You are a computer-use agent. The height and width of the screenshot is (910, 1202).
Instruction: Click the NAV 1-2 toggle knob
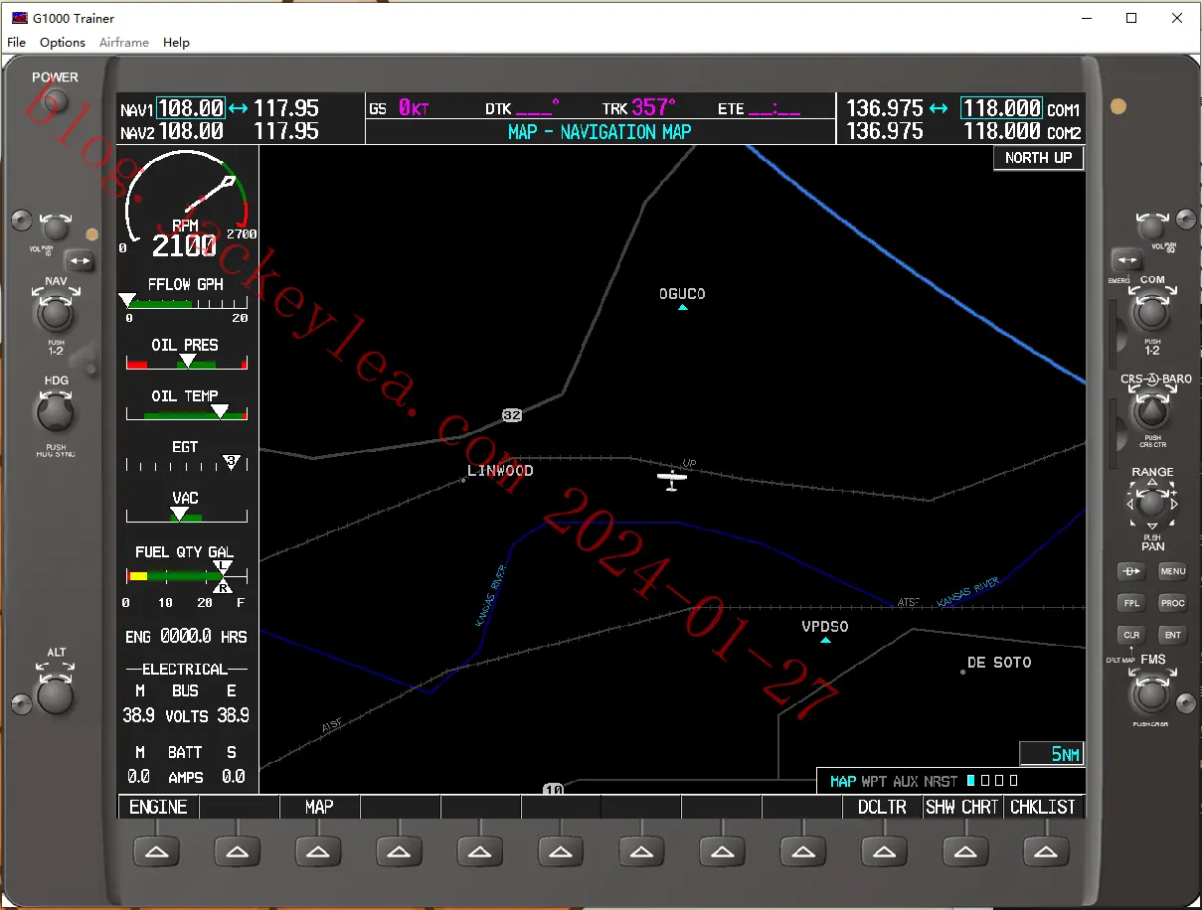(x=56, y=315)
